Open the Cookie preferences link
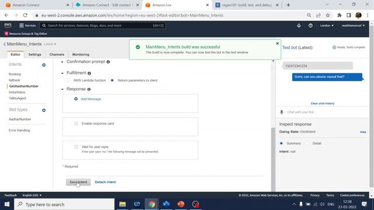Viewport: 374px width, 210px height. (352, 195)
